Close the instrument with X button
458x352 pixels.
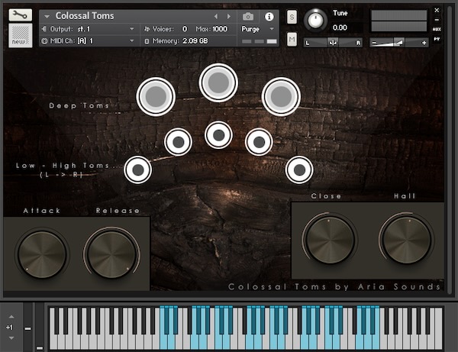click(437, 11)
